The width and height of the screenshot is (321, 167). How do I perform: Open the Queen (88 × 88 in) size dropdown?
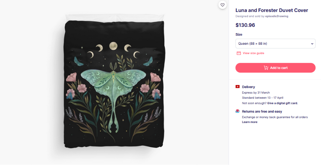(x=275, y=44)
